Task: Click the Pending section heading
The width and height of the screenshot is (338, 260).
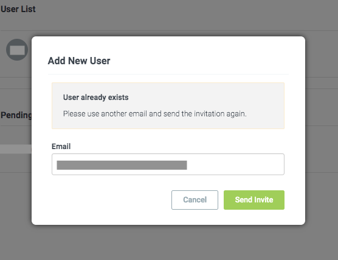Action: click(x=16, y=115)
